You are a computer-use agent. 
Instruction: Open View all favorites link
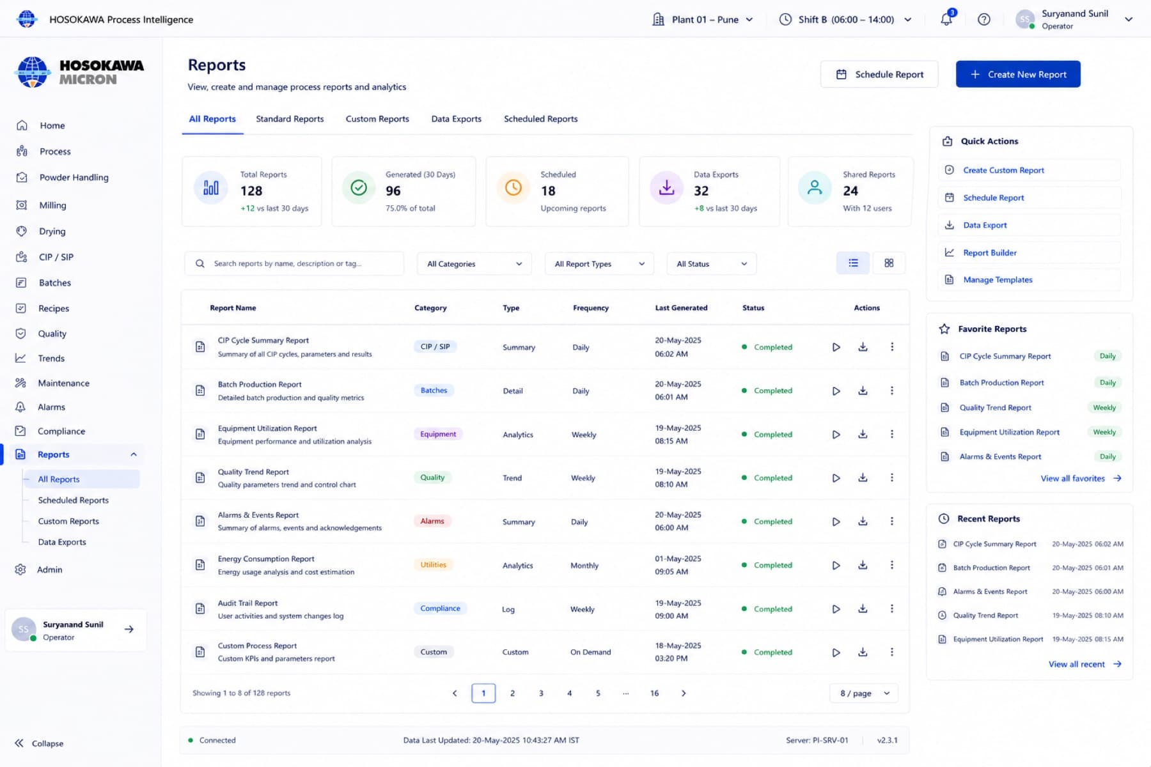[x=1081, y=479]
